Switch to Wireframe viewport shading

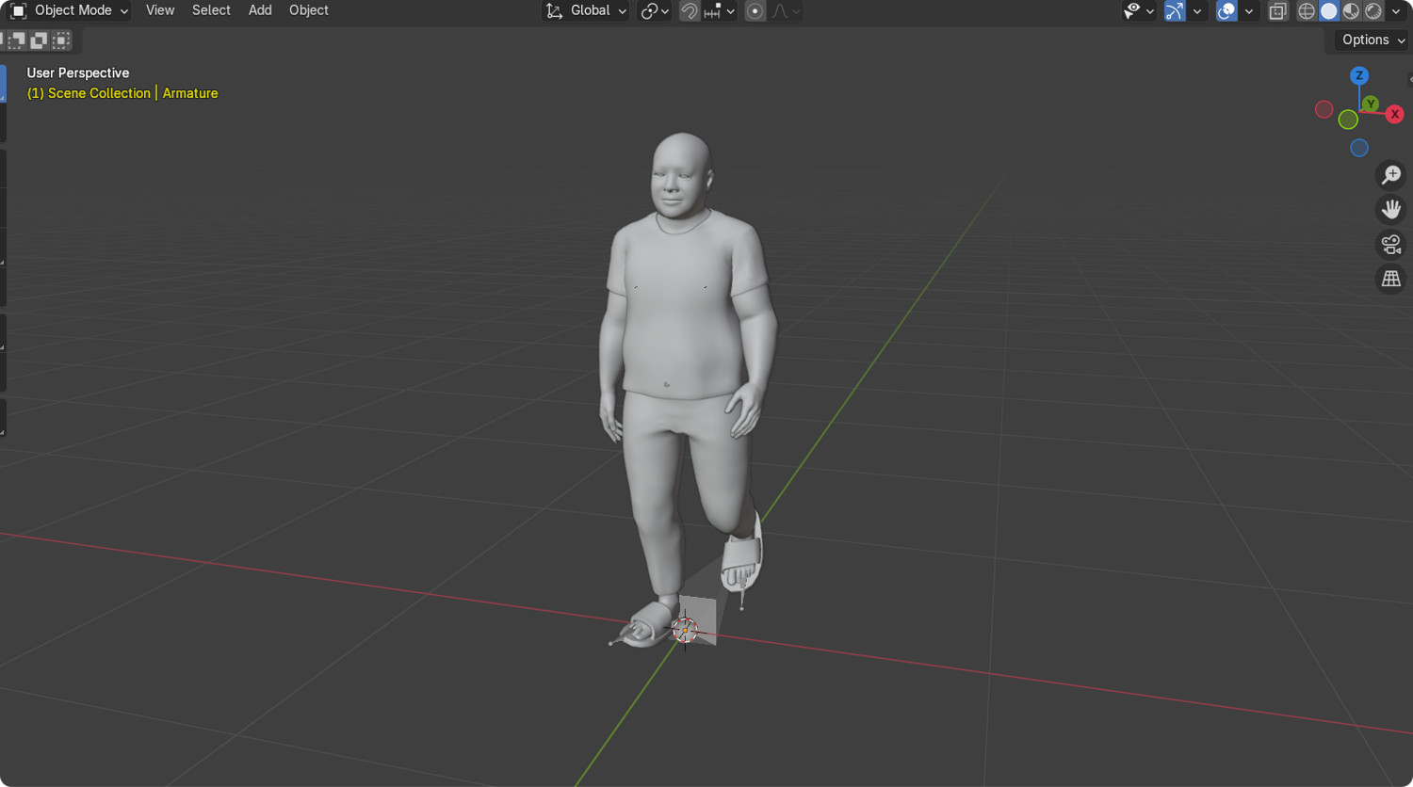(1307, 11)
